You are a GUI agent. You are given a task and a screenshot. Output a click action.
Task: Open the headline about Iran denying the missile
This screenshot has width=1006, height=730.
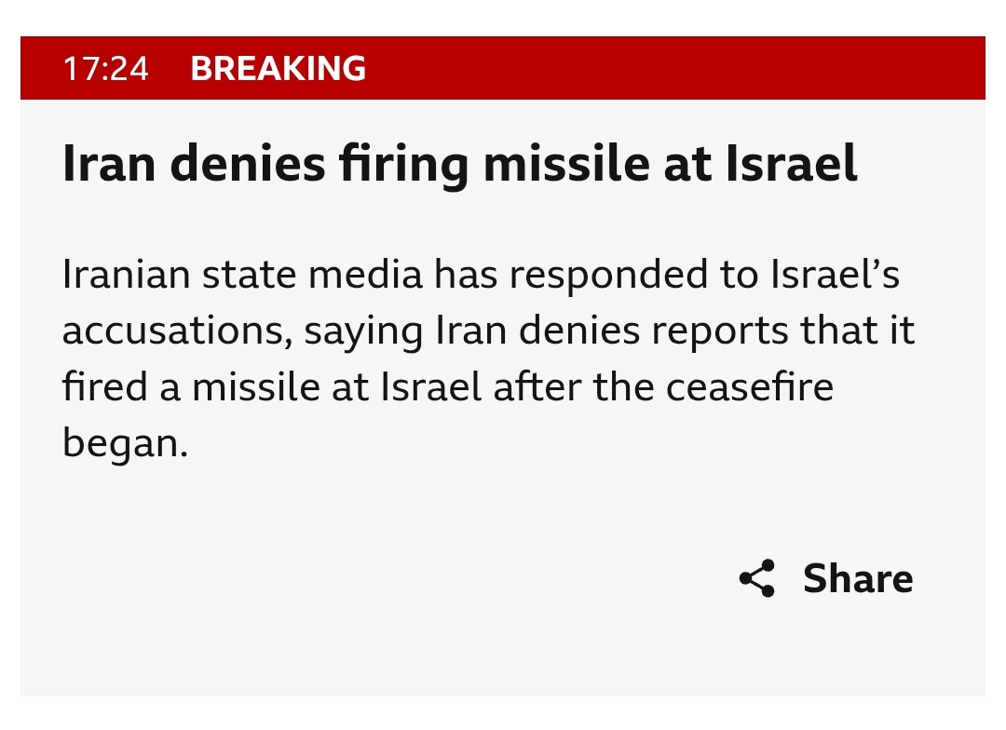[x=459, y=164]
